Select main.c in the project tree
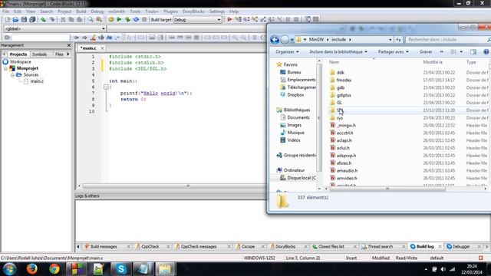Screen dimensions: 491x276 click(x=37, y=81)
